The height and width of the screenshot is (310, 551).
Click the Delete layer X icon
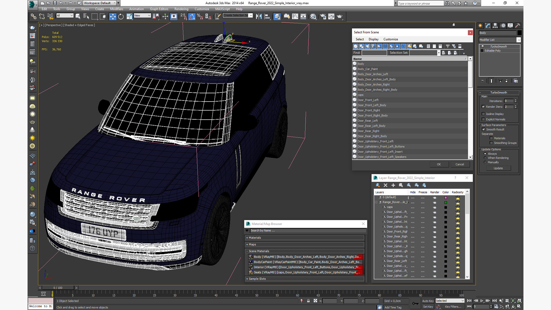[385, 185]
